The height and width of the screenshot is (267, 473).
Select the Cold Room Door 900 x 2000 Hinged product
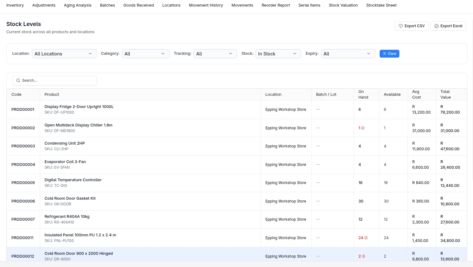pos(79,254)
